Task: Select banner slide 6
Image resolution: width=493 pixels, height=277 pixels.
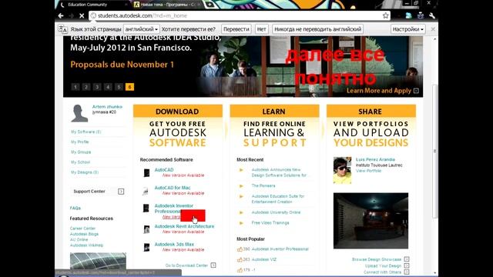Action: coord(129,87)
